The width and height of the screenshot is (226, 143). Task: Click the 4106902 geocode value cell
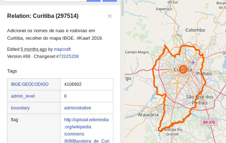tap(87, 84)
